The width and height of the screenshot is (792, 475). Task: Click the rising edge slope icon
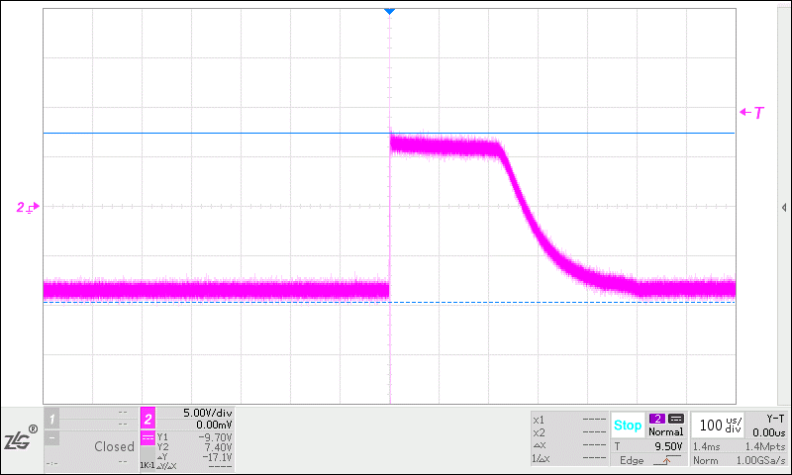[x=666, y=460]
